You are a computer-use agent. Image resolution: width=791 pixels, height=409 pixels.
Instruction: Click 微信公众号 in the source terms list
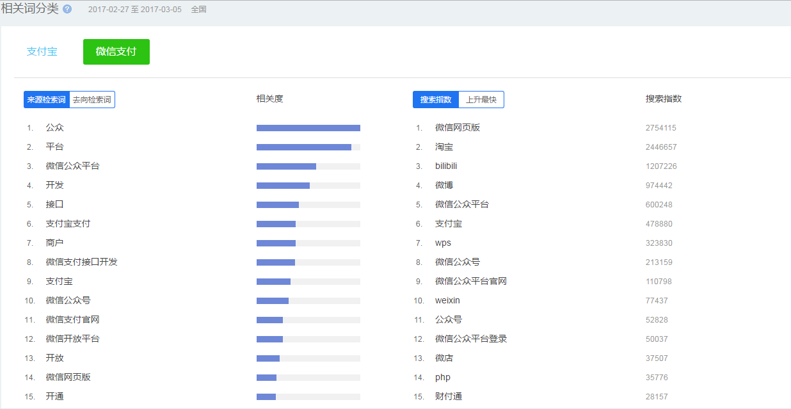[68, 301]
